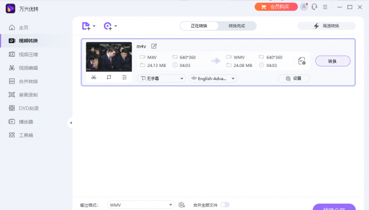Open the English-Adva... audio track dropdown
Viewport: 369px width, 210px height.
213,78
